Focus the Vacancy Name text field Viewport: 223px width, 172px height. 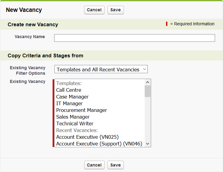point(134,38)
